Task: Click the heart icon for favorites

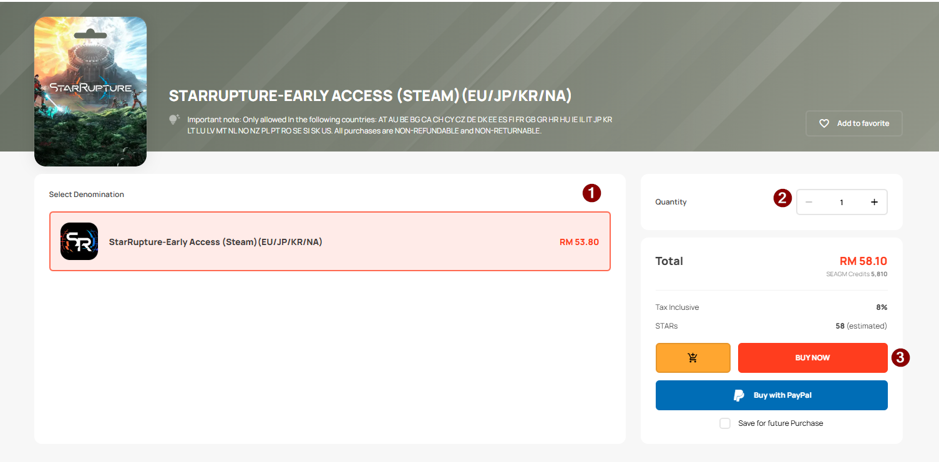Action: coord(824,123)
